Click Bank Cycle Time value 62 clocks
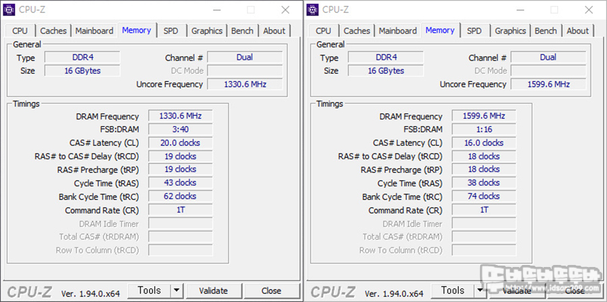The height and width of the screenshot is (302, 607). tap(180, 196)
